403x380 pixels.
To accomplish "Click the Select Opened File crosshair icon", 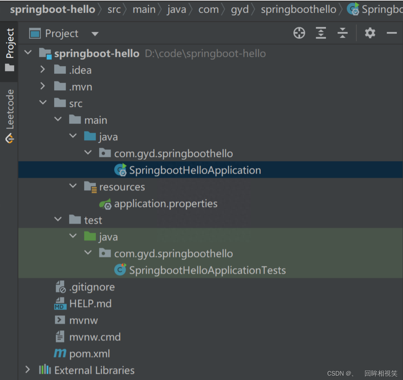I will (x=299, y=33).
